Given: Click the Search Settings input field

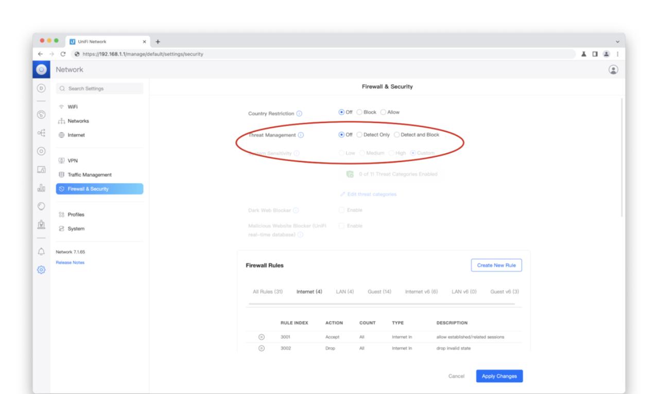Looking at the screenshot, I should [99, 88].
